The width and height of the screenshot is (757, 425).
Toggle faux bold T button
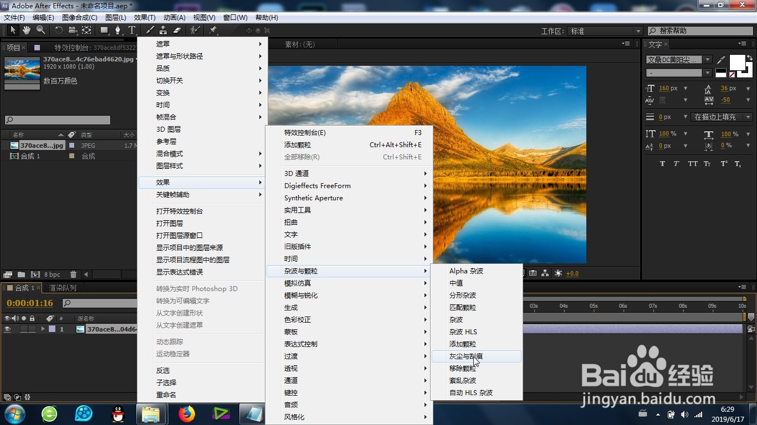[663, 164]
